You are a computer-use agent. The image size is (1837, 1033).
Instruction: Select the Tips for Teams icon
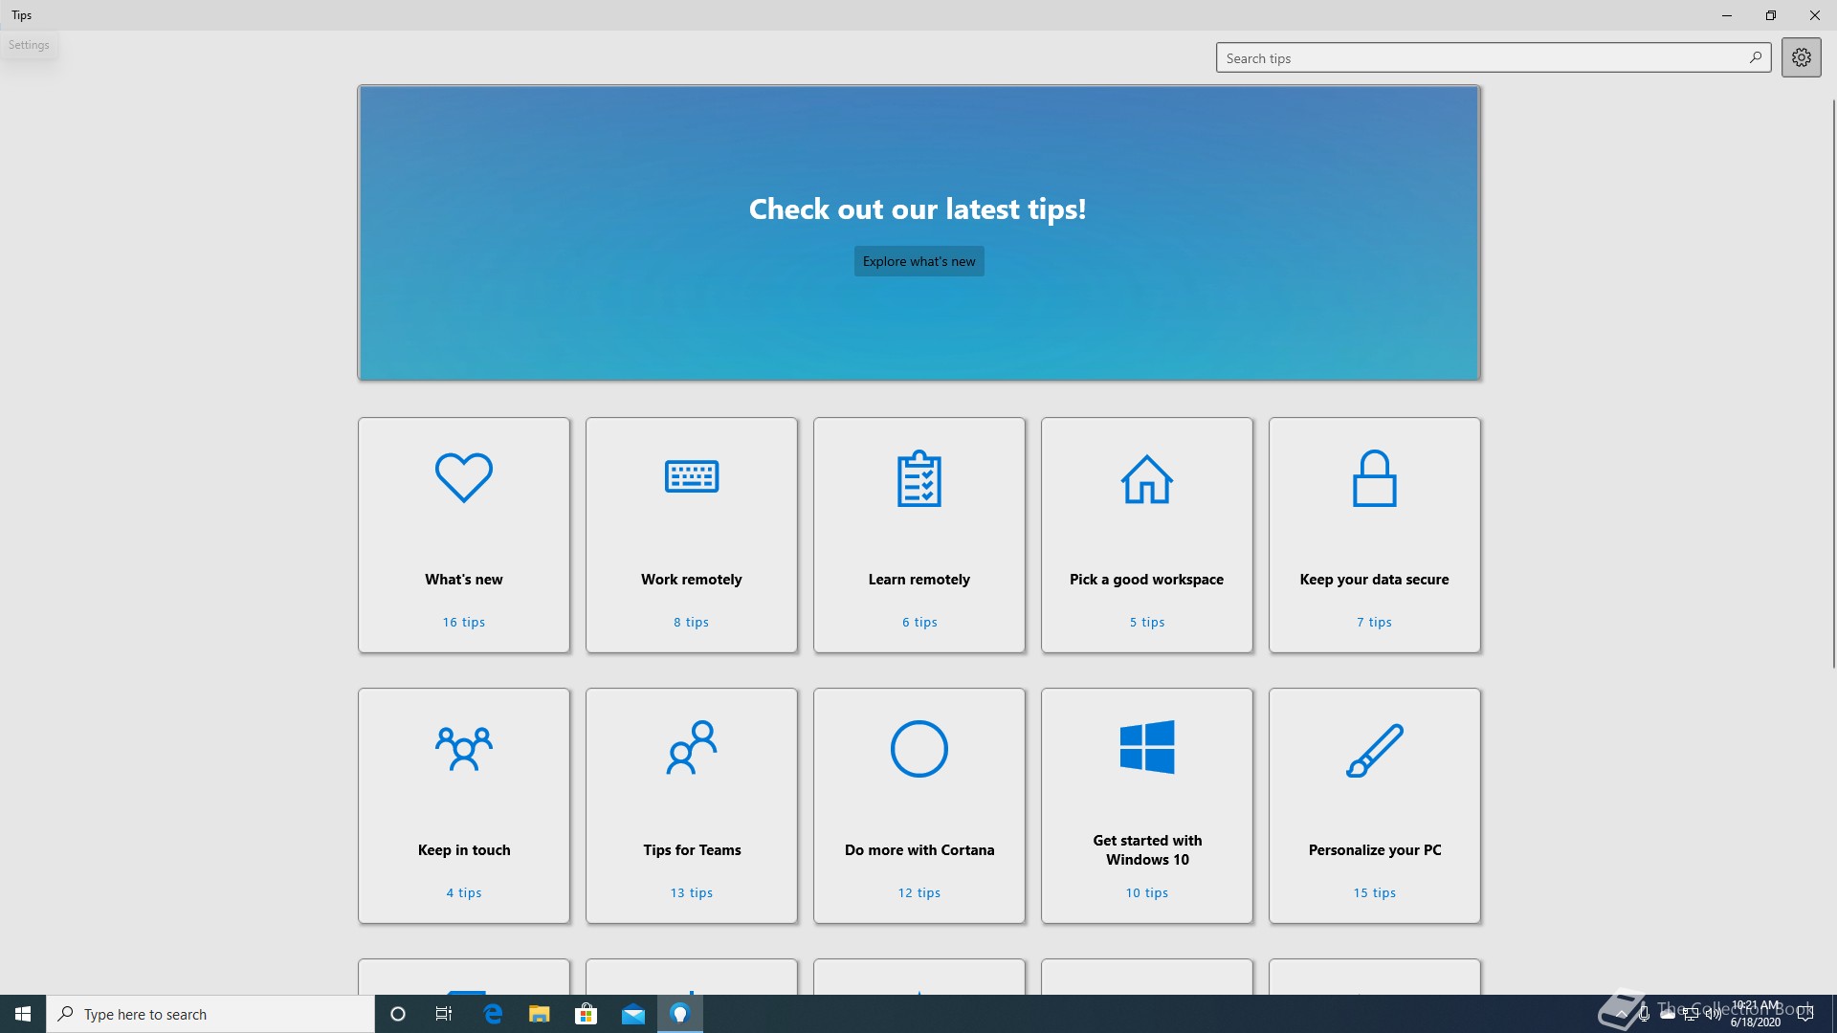point(692,748)
